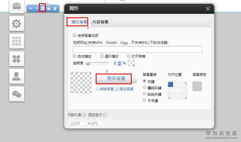Click the transparency percentage value field
This screenshot has width=241, height=142.
(115, 63)
